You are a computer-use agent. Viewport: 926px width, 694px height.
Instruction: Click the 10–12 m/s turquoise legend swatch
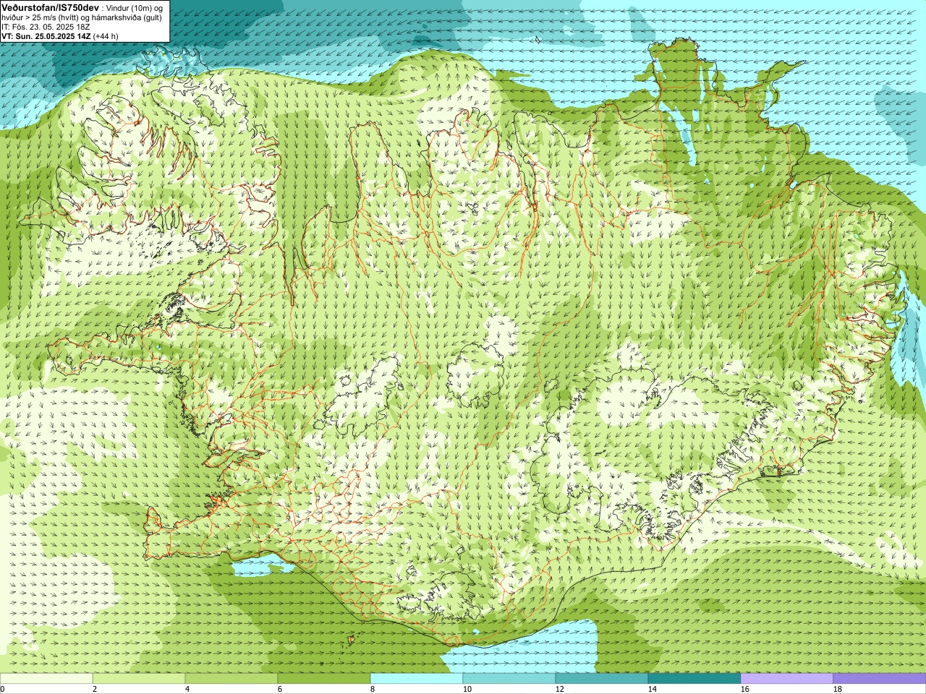pos(509,679)
